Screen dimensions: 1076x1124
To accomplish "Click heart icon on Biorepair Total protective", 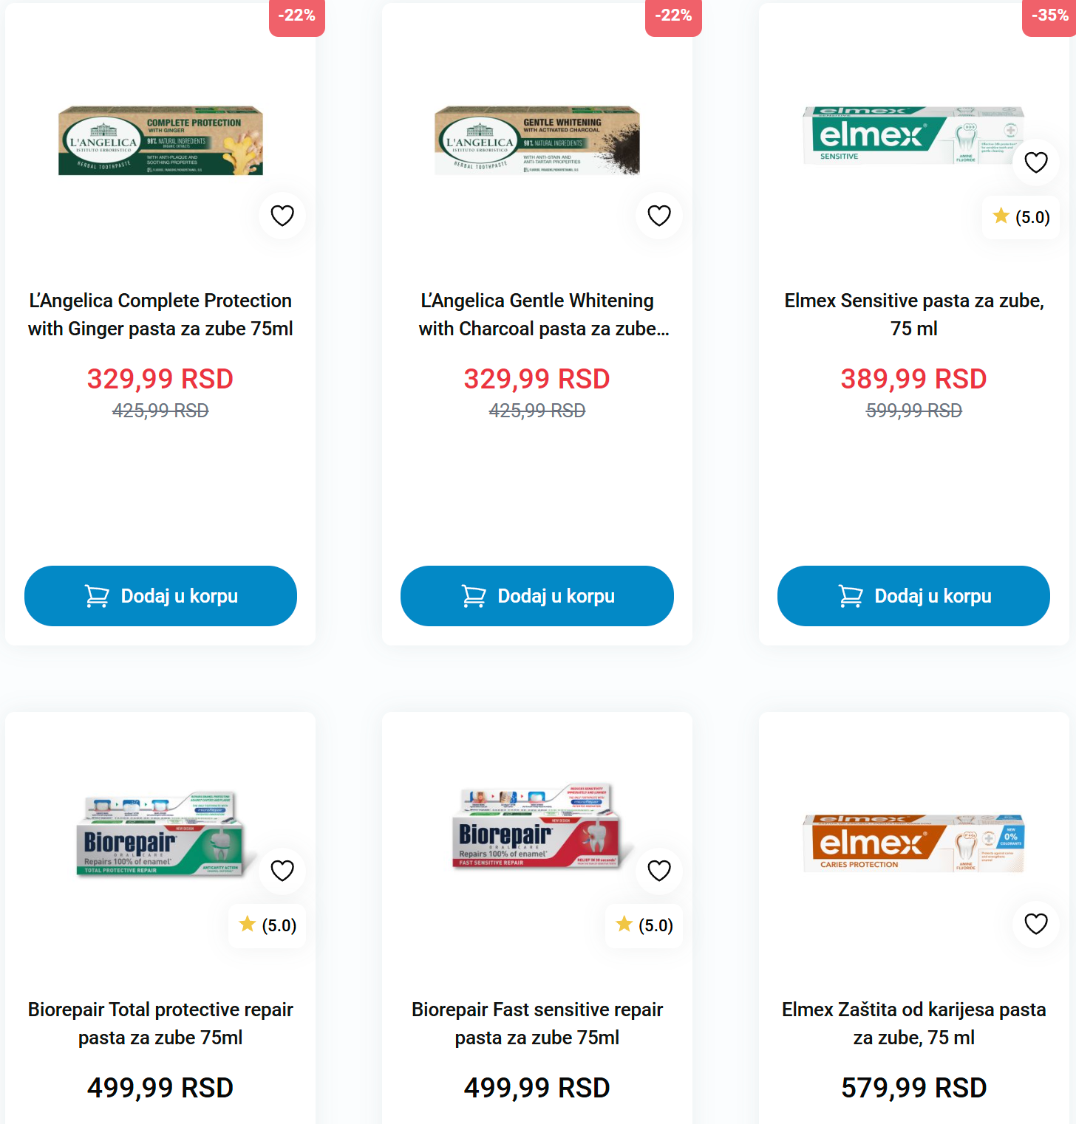I will [282, 871].
